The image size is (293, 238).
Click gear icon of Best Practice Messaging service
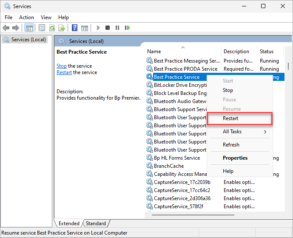pyautogui.click(x=150, y=60)
